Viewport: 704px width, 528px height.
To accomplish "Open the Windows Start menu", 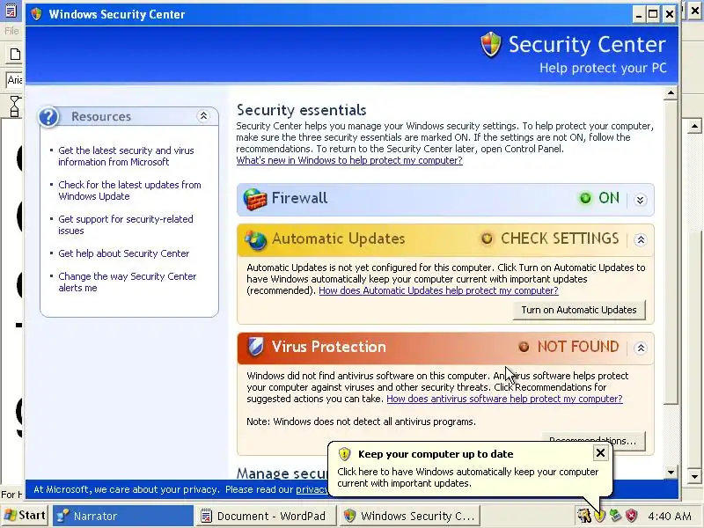I will click(26, 516).
